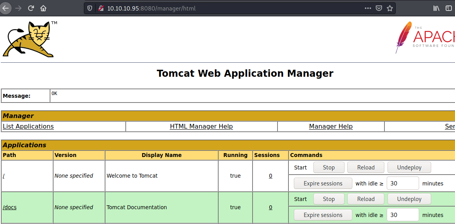This screenshot has width=455, height=224.
Task: Bookmark this page with the star icon
Action: tap(390, 9)
